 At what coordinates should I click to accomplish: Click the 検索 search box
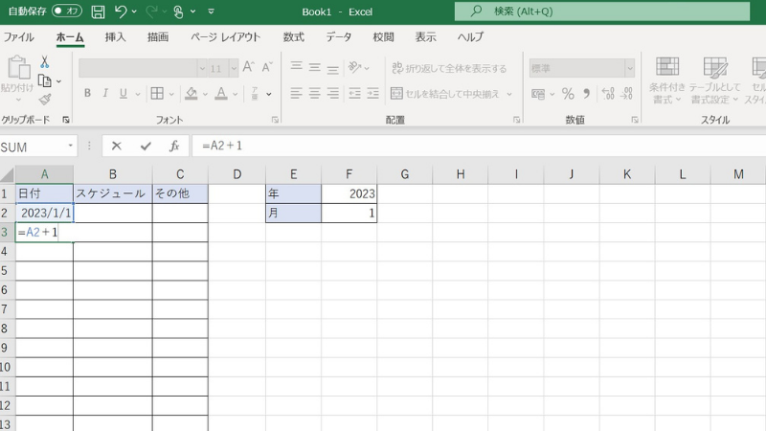pyautogui.click(x=584, y=11)
